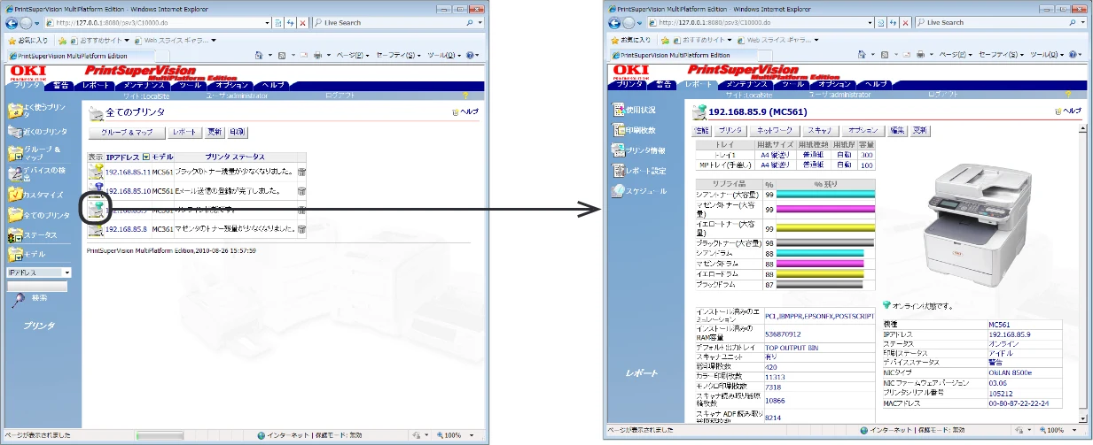The image size is (1093, 445).
Task: Switch to 警告 tab in left window
Action: [61, 85]
